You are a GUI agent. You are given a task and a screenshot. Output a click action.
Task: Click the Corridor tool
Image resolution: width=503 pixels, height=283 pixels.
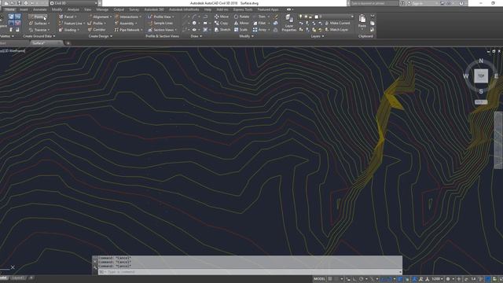coord(97,30)
